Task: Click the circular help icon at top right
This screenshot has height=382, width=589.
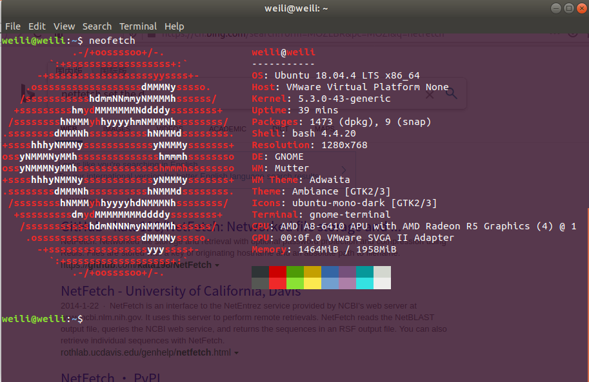Action: (573, 34)
